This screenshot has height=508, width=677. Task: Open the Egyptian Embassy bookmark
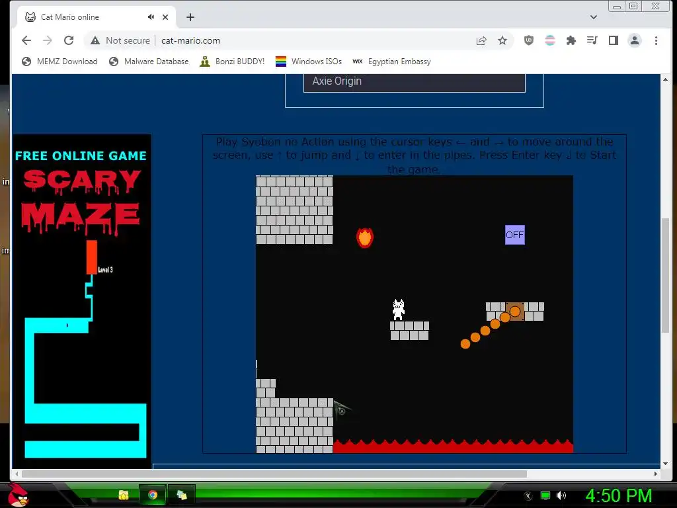[x=391, y=62]
